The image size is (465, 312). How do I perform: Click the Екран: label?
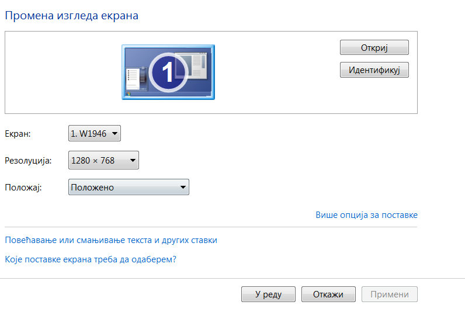[x=18, y=134]
